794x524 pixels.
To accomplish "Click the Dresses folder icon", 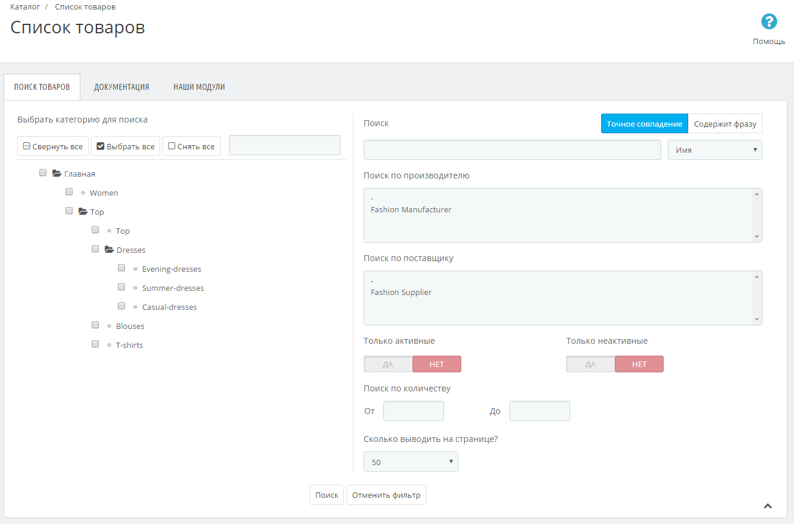I will tap(109, 250).
